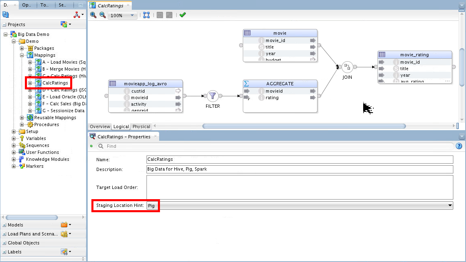Expand the Knowledge Modules node
The width and height of the screenshot is (466, 262).
click(x=14, y=160)
